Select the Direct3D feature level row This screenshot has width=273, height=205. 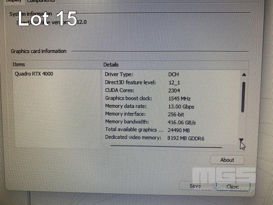click(x=130, y=82)
